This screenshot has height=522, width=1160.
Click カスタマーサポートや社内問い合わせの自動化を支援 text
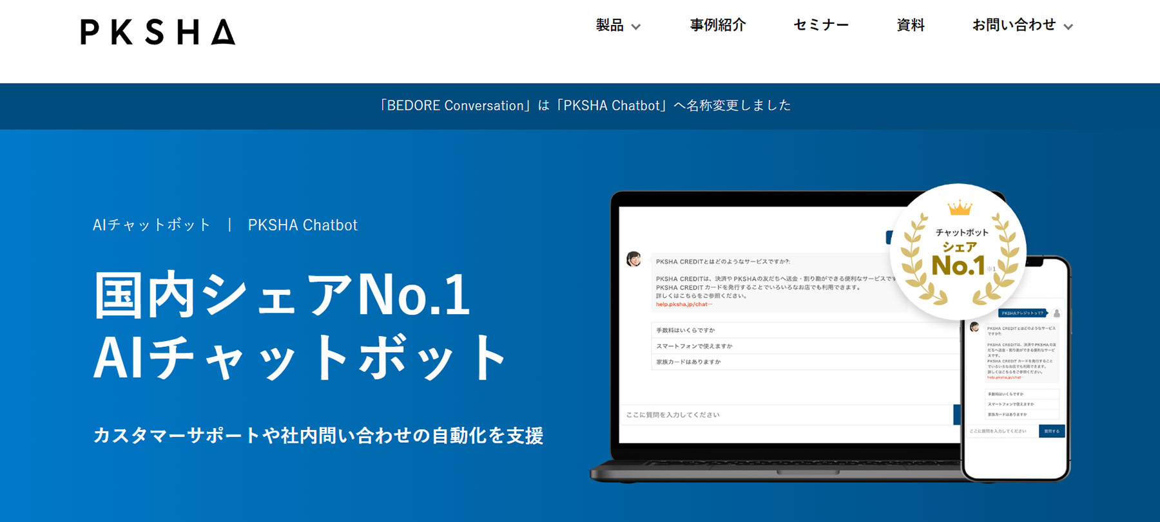pyautogui.click(x=318, y=436)
